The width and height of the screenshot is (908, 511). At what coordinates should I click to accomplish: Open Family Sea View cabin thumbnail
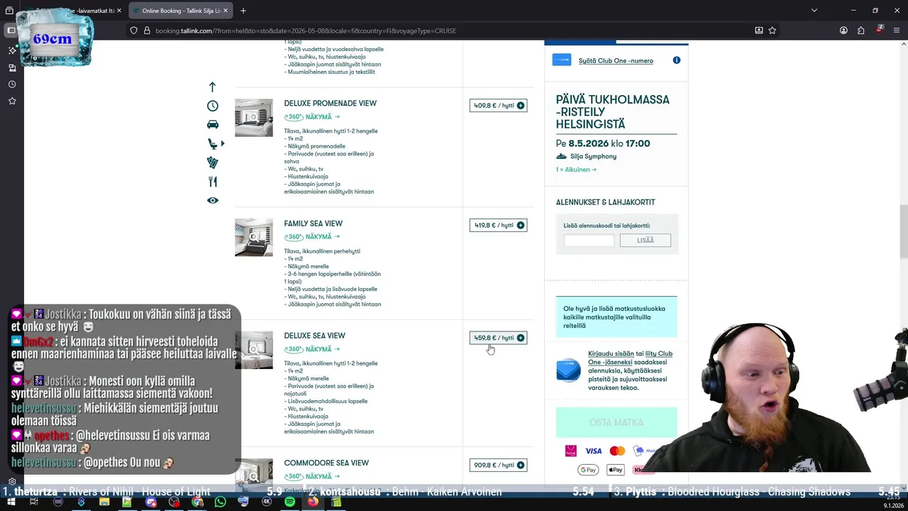click(x=254, y=238)
